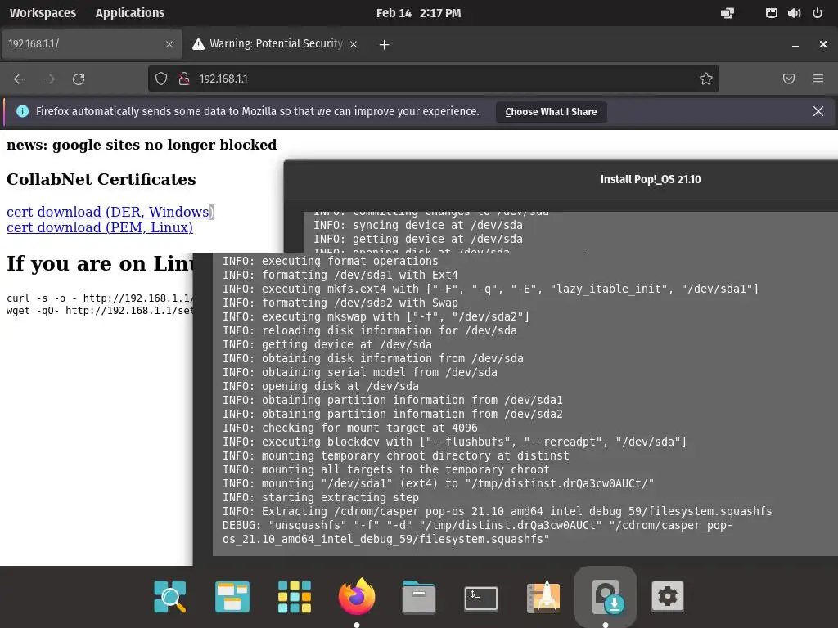Dismiss the Firefox data notification bar

(818, 111)
